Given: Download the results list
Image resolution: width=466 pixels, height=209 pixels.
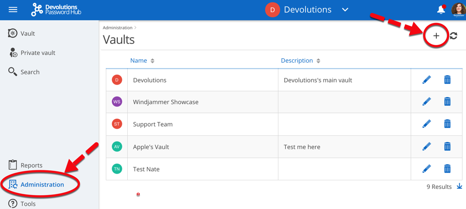Looking at the screenshot, I should coord(459,187).
